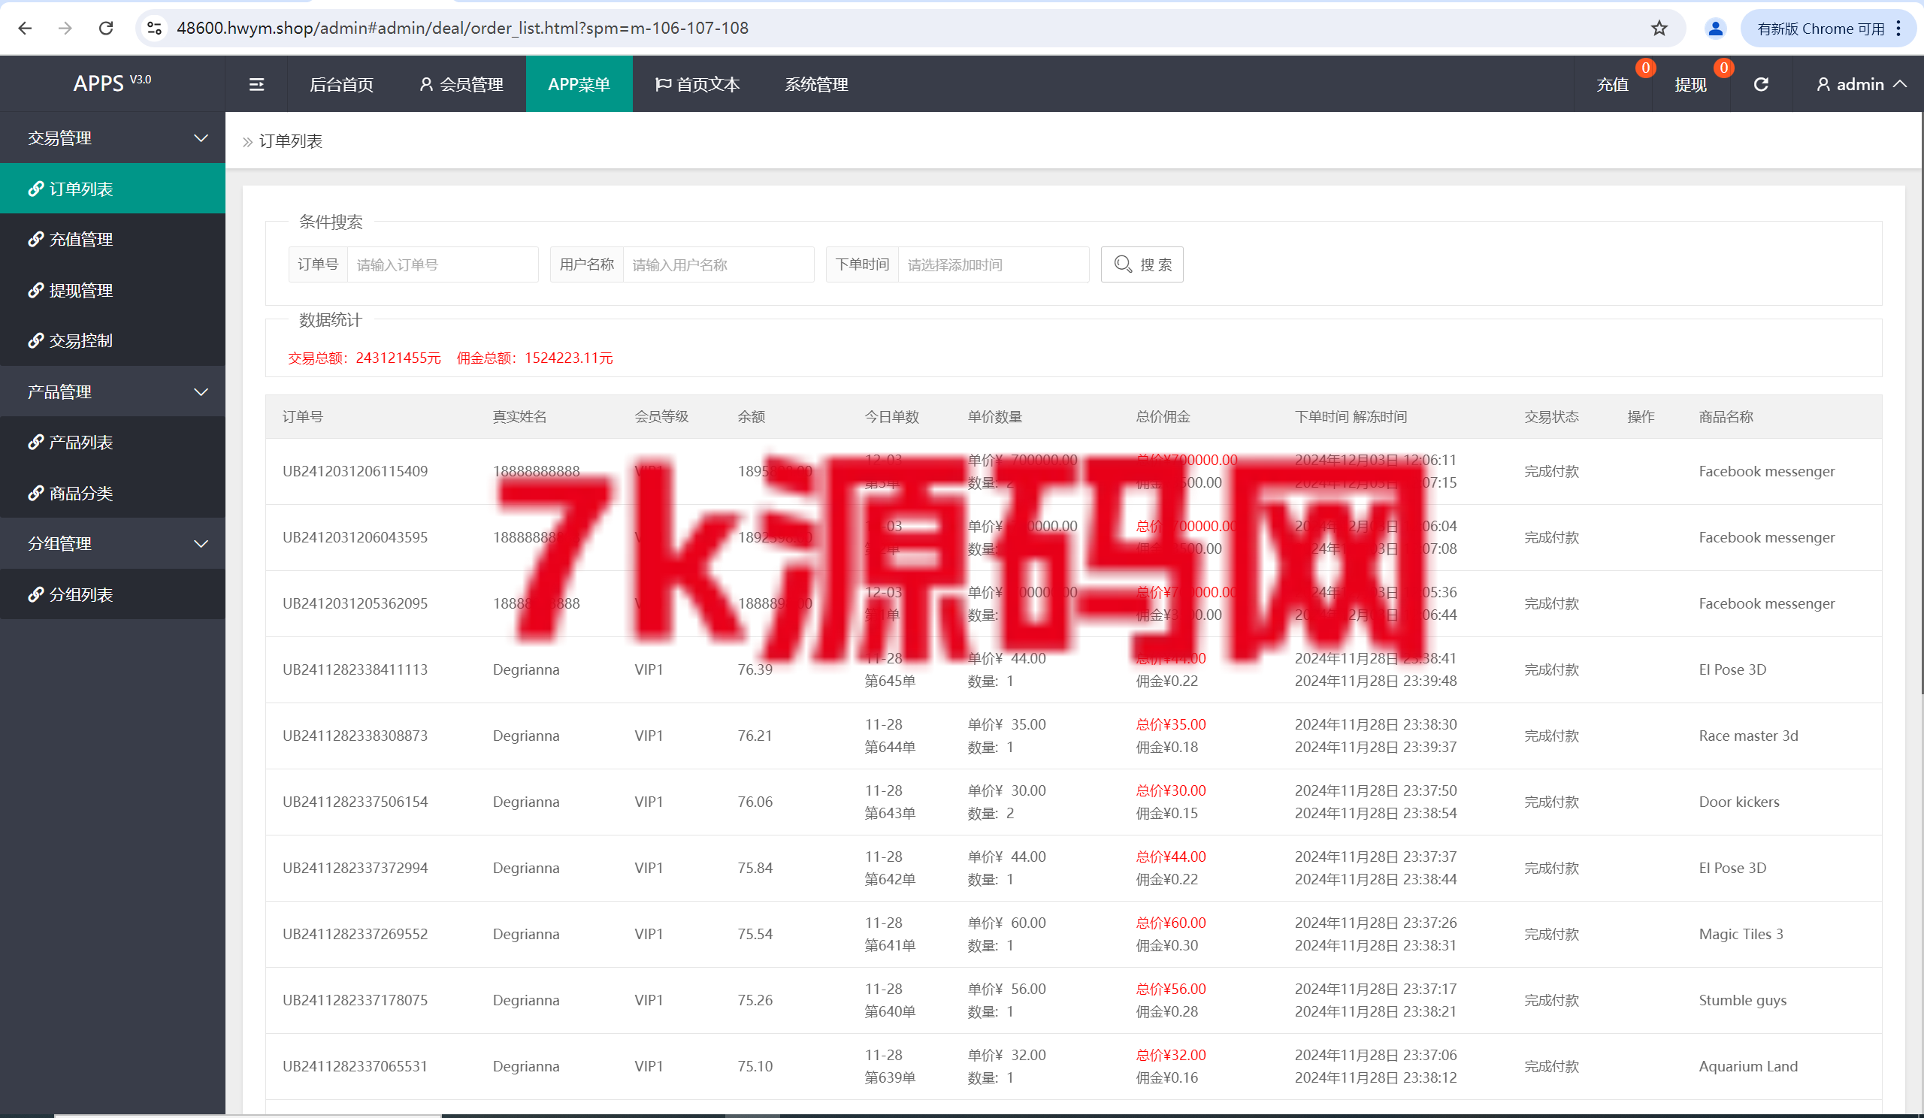Click product name Stumble guys
The width and height of the screenshot is (1924, 1118).
point(1742,1000)
